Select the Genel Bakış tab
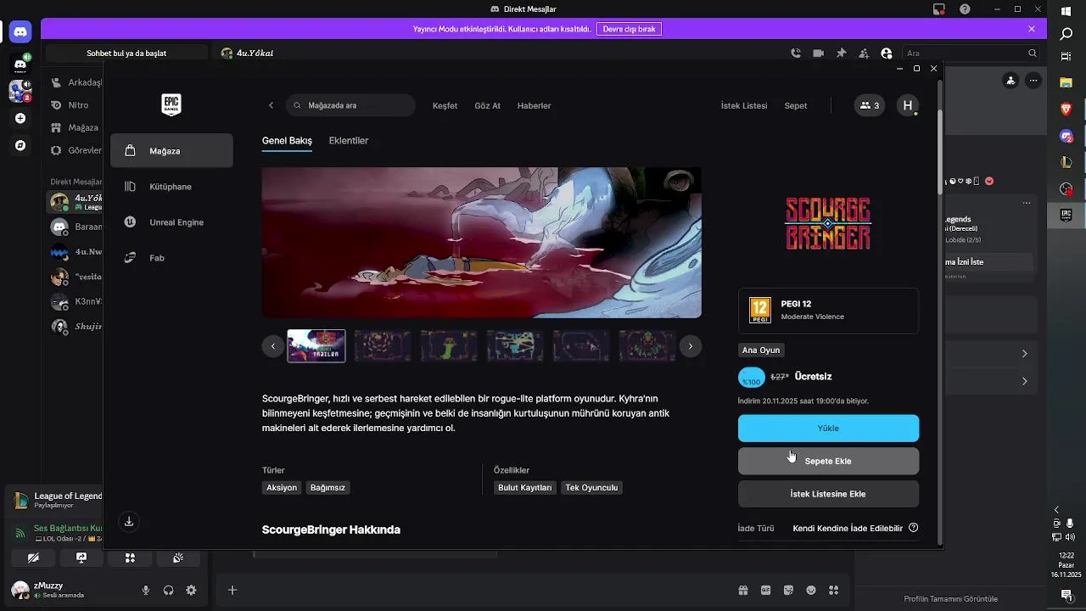The height and width of the screenshot is (611, 1086). [287, 141]
